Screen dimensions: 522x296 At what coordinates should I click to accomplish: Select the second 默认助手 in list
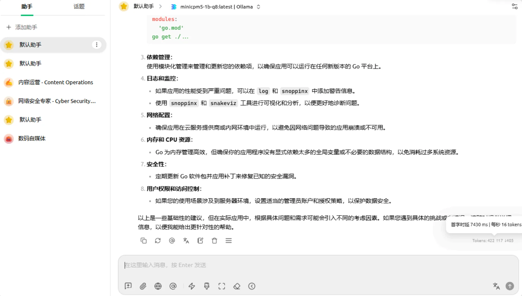(x=53, y=64)
